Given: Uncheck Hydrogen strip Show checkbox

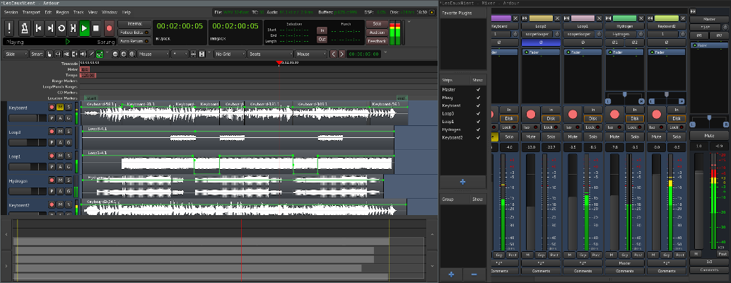Looking at the screenshot, I should pyautogui.click(x=478, y=129).
